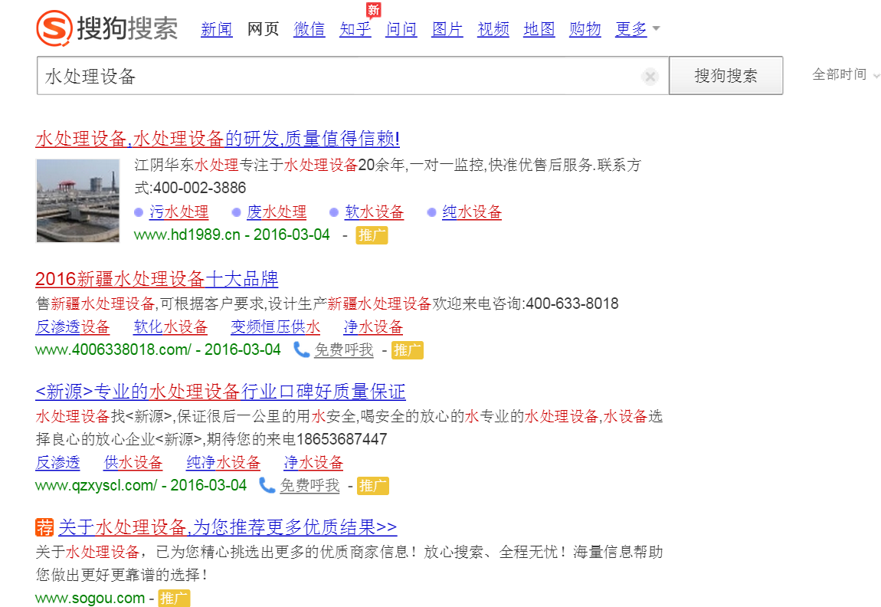Click the 纯净水设备 sublink
The height and width of the screenshot is (607, 881).
[x=224, y=463]
